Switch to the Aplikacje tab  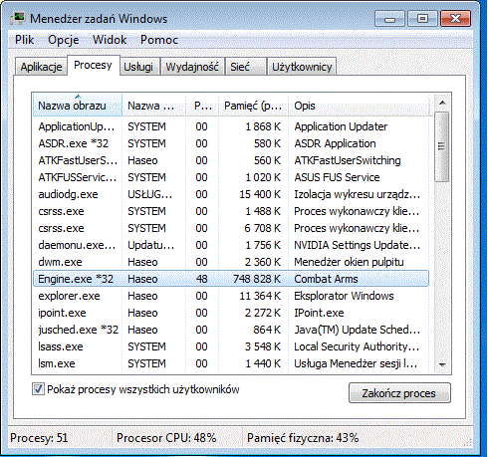pyautogui.click(x=41, y=67)
